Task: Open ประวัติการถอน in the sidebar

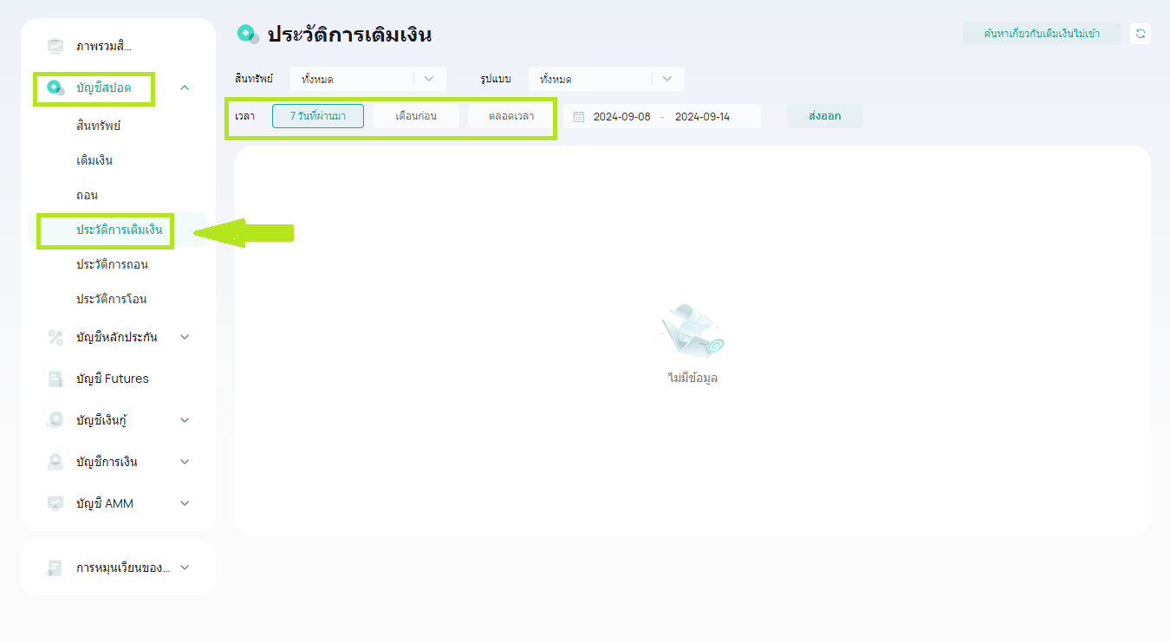Action: [x=112, y=264]
